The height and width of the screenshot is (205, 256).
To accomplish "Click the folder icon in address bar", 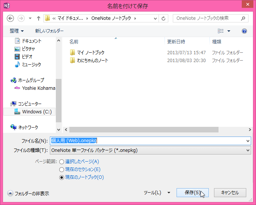I will tap(47, 18).
